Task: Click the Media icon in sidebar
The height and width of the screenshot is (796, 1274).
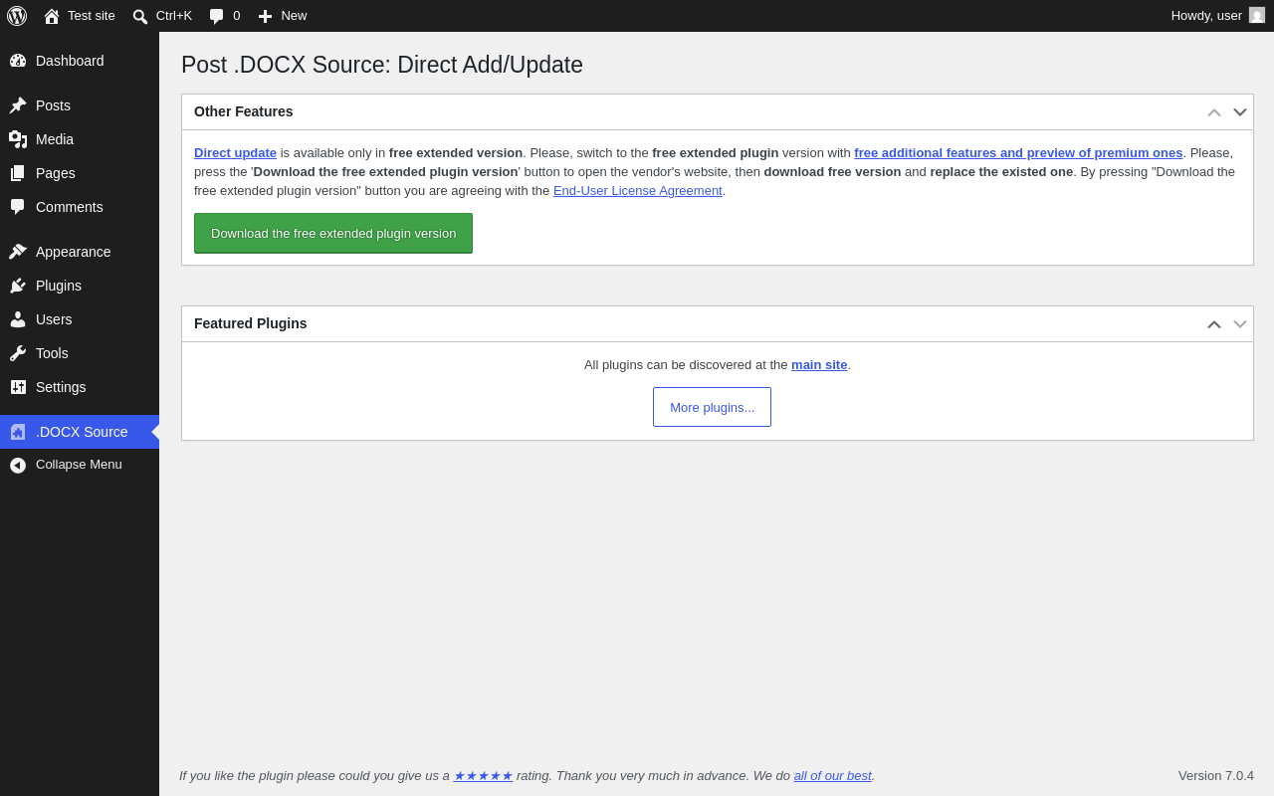Action: point(18,139)
